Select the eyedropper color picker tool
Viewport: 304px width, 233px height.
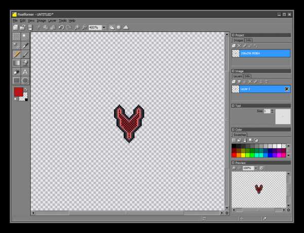[x=25, y=46]
